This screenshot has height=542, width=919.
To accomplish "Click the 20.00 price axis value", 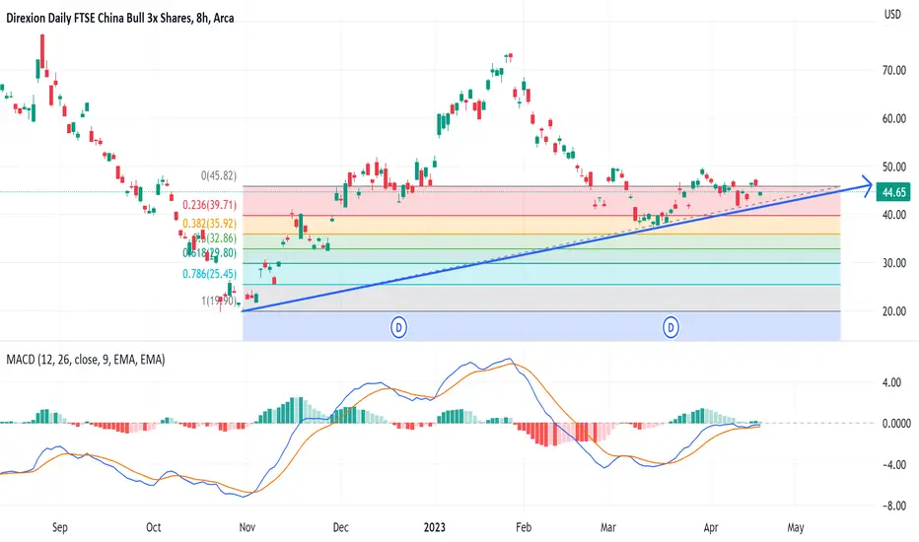I will point(893,311).
